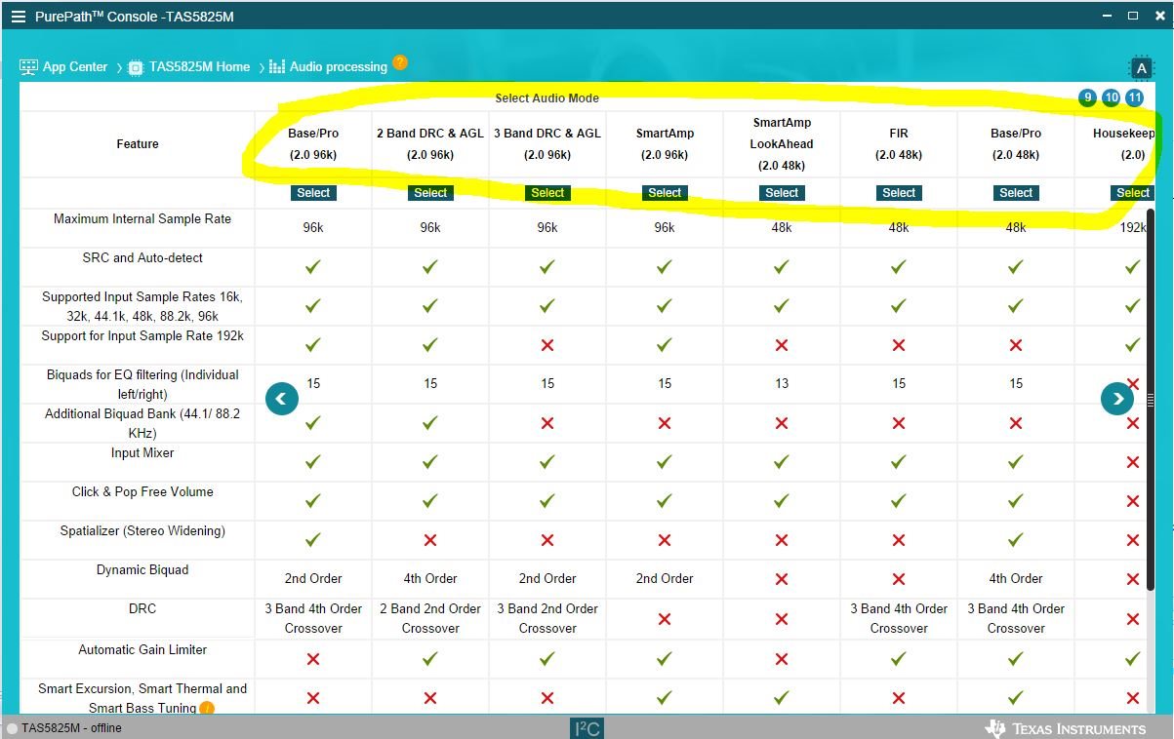Click the 'SmartAmp LookAhead' column header
This screenshot has width=1174, height=739.
pyautogui.click(x=782, y=144)
